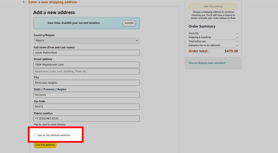
Task: Click the Phone number label
Action: [43, 113]
